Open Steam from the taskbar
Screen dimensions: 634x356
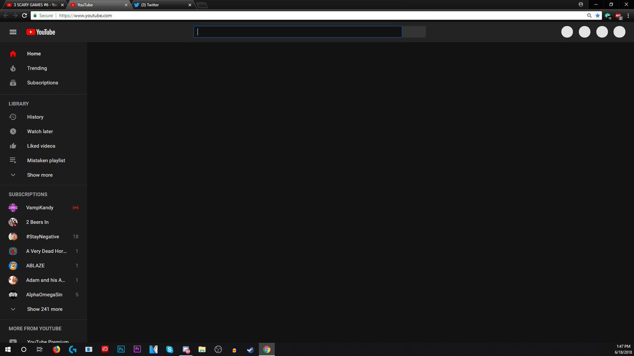tap(250, 349)
